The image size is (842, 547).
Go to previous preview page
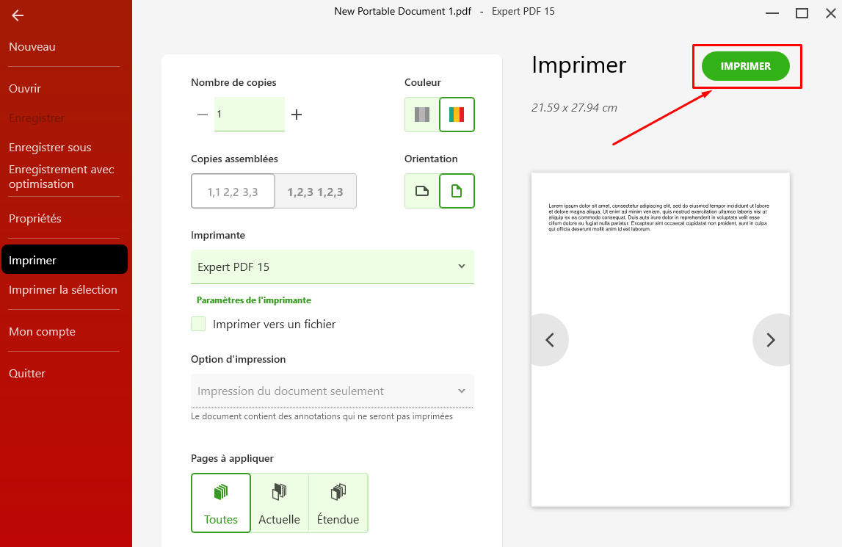550,340
